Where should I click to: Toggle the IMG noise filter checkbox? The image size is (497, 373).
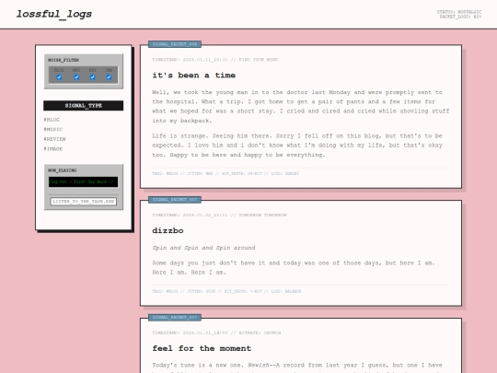pyautogui.click(x=109, y=77)
